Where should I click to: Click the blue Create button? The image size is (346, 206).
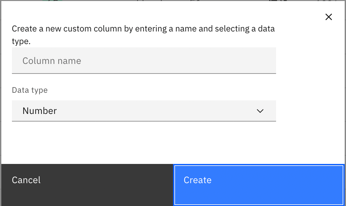pos(259,185)
